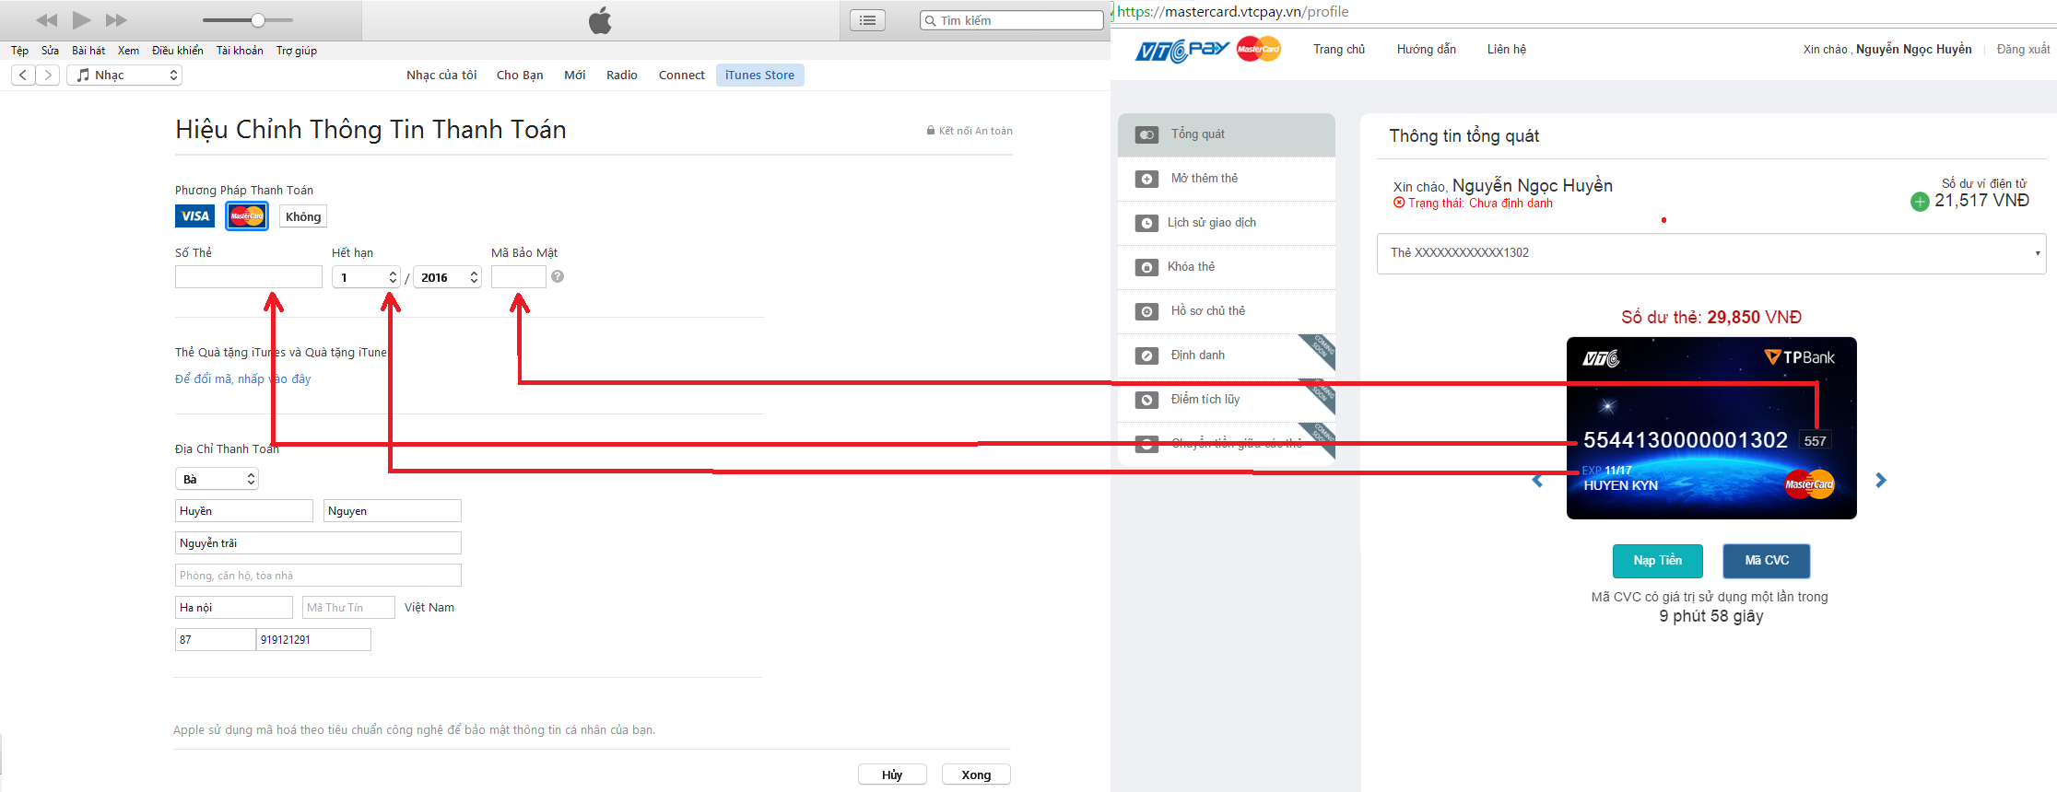Click the Nguyễn trãi street address field

[x=318, y=543]
